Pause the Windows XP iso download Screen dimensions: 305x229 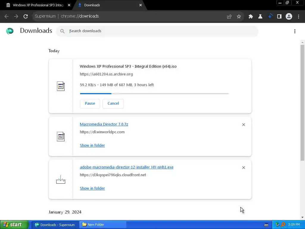tap(90, 103)
